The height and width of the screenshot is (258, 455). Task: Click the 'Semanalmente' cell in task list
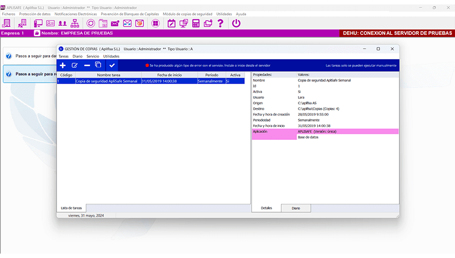[212, 81]
